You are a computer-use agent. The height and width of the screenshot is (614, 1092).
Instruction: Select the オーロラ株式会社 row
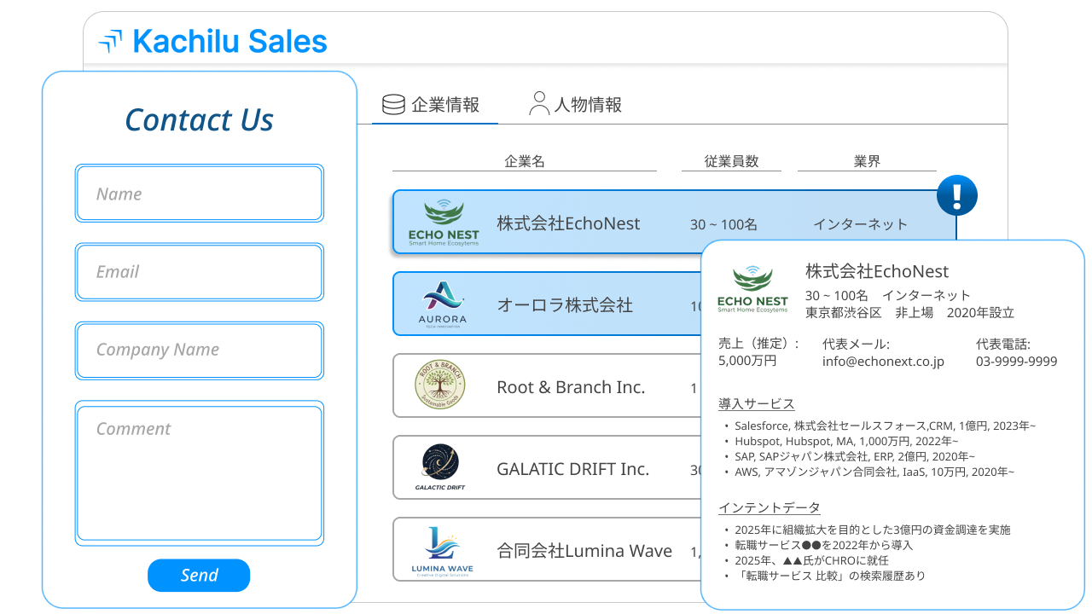tap(563, 304)
